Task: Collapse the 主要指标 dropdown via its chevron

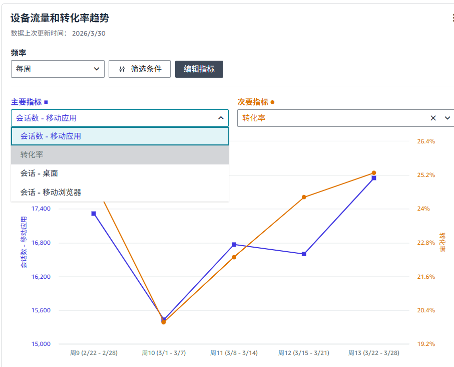Action: [x=220, y=118]
